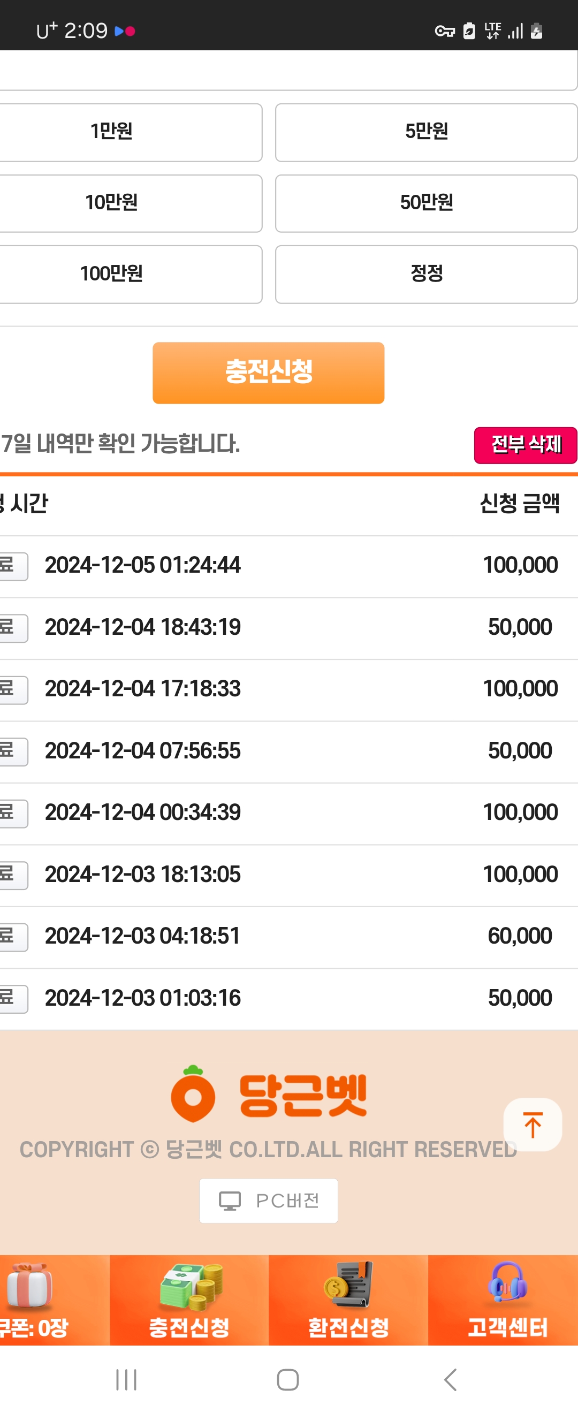The image size is (578, 1413).
Task: Select the 2024-12-05 01:24:44 history row
Action: 289,566
